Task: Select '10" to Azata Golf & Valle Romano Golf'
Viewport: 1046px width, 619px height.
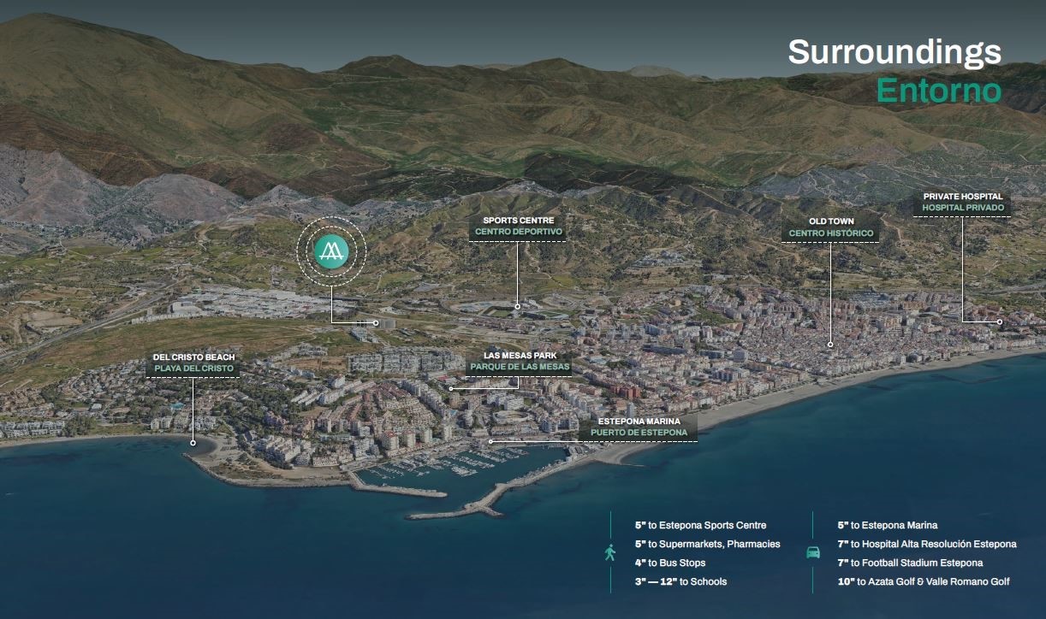Action: point(924,581)
